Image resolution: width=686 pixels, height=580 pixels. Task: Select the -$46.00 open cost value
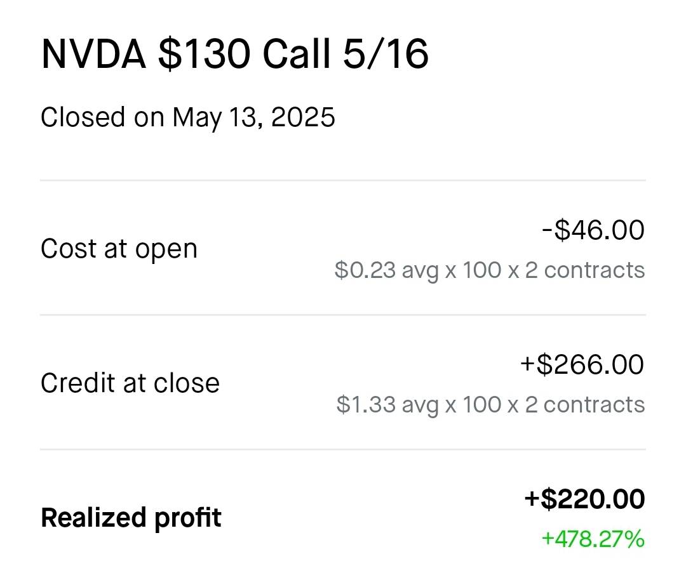coord(592,230)
